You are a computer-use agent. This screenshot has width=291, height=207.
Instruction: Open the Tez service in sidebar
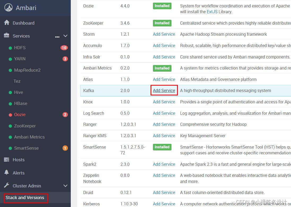17,81
